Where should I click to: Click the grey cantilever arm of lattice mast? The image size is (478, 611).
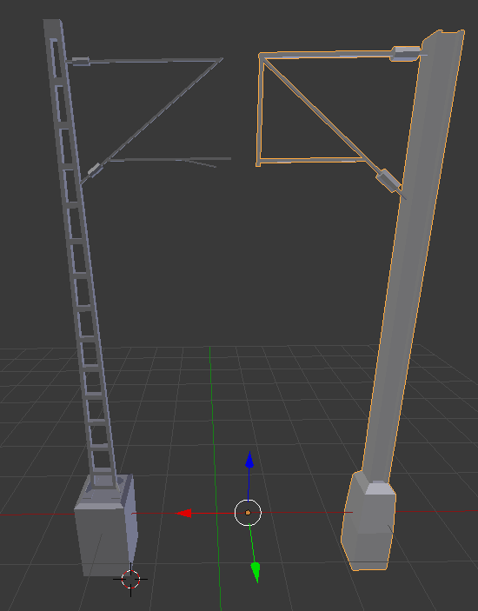[156, 113]
